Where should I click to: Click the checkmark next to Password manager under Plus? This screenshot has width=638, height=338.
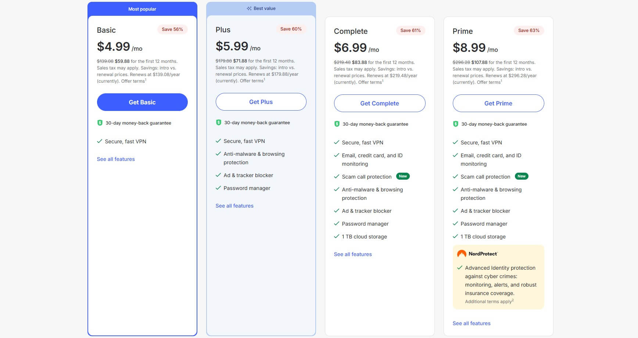(217, 188)
